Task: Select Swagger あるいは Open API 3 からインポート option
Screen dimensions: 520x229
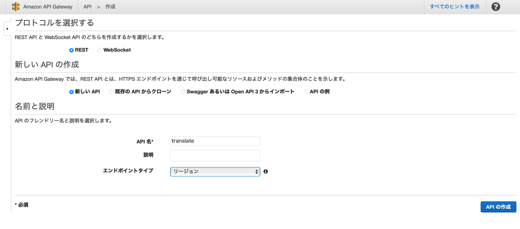Action: coord(183,92)
